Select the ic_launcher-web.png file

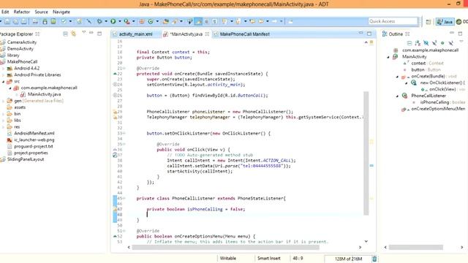[34, 140]
